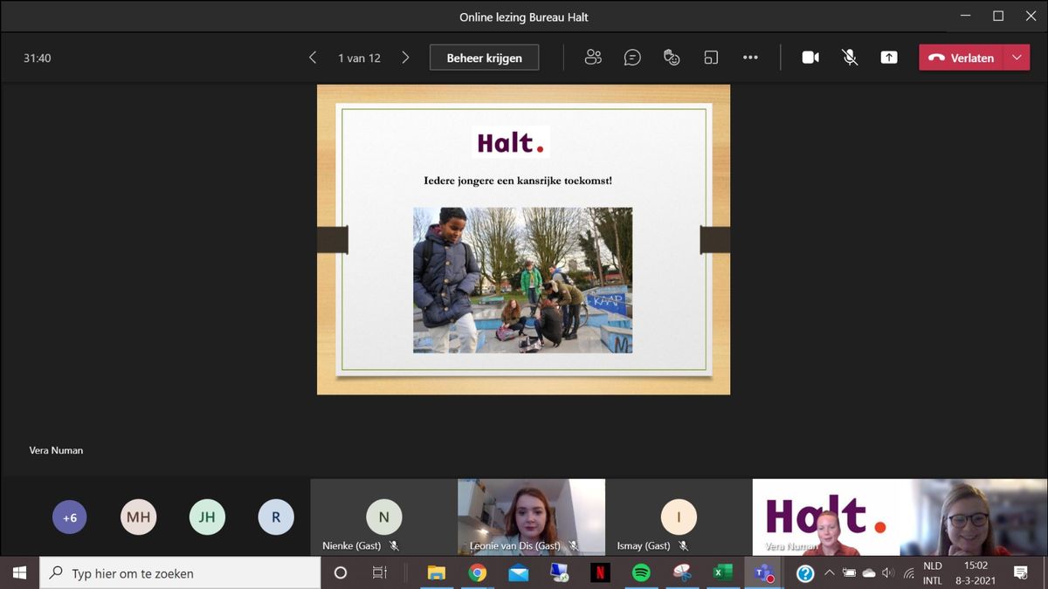Select the R participant avatar

click(276, 517)
